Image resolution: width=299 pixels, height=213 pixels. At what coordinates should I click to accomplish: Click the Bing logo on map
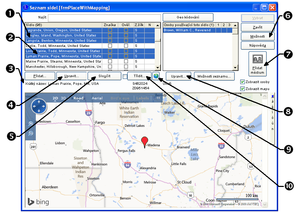coord(38,201)
